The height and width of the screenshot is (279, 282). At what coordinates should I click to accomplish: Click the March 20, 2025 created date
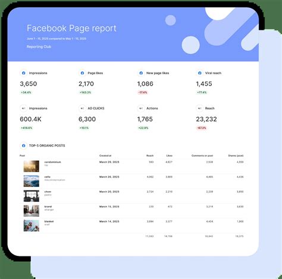pos(109,192)
